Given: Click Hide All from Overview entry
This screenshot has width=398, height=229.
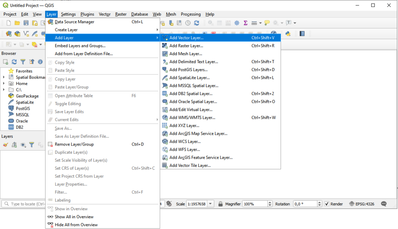Looking at the screenshot, I should point(103,225).
